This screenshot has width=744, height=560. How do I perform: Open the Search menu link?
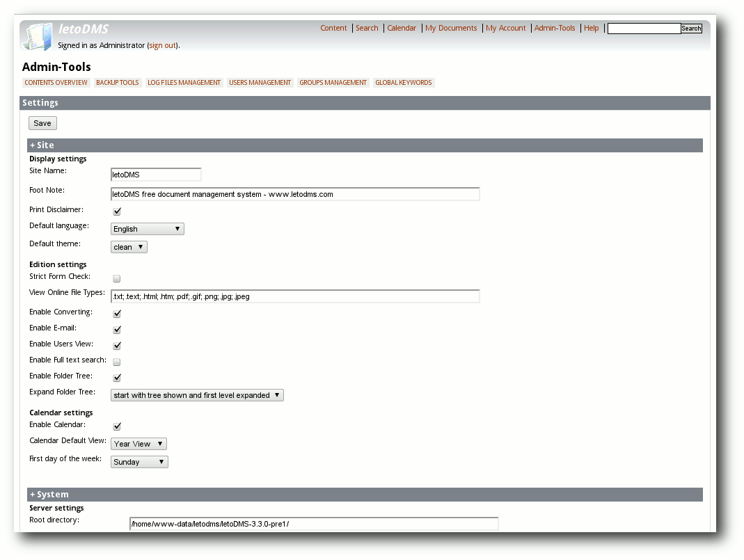click(x=367, y=28)
